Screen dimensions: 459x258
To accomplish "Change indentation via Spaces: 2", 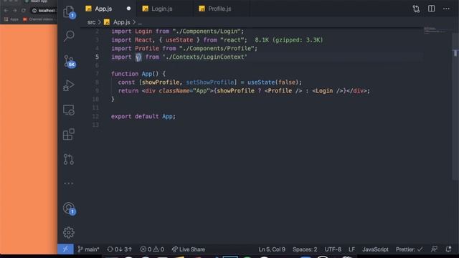I will pyautogui.click(x=305, y=249).
